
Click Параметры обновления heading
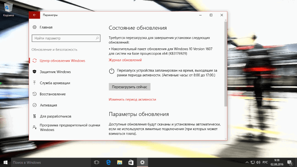(x=139, y=114)
